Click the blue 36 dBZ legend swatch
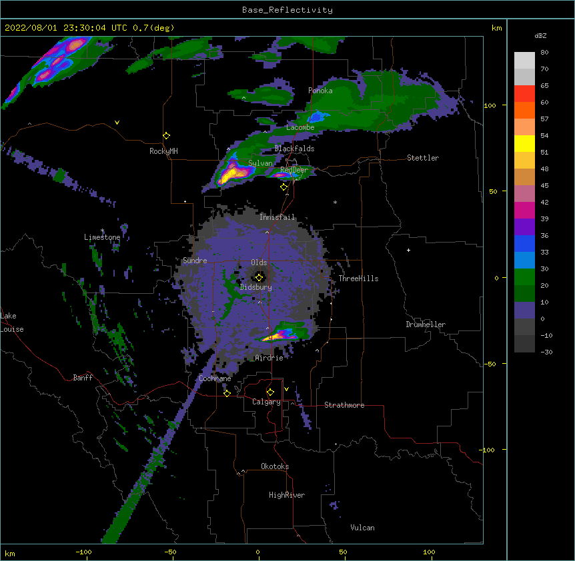This screenshot has height=561, width=575. point(524,243)
